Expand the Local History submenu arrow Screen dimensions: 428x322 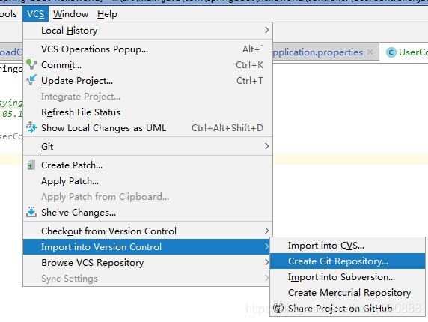pyautogui.click(x=266, y=30)
